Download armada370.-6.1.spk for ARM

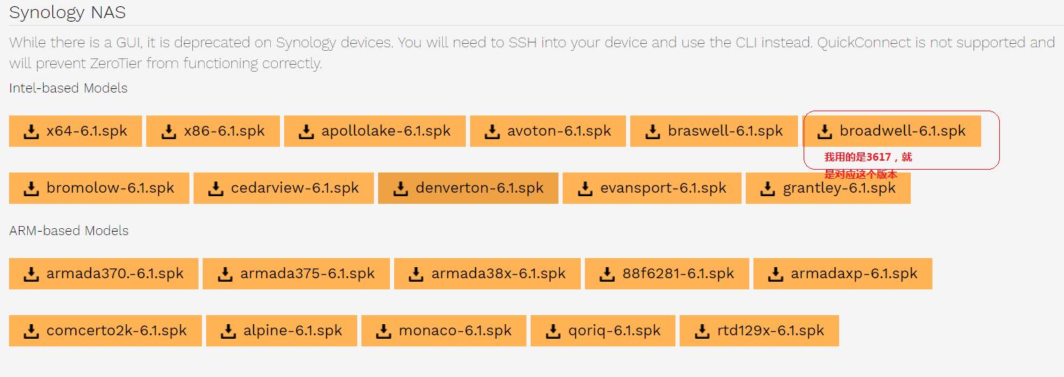[104, 274]
